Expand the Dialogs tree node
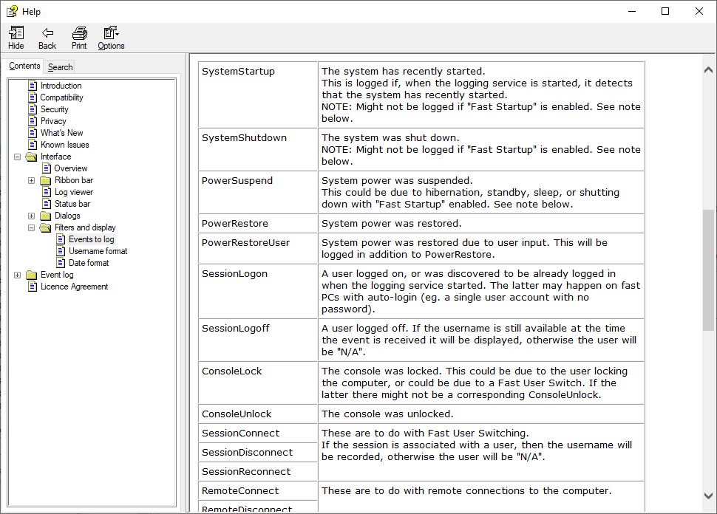The image size is (717, 514). (x=31, y=216)
